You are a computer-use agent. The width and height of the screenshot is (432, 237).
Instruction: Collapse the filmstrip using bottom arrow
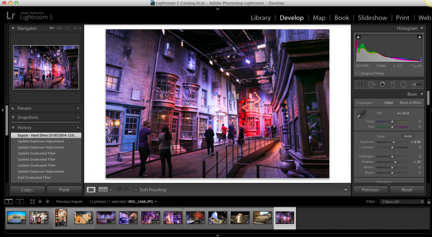pyautogui.click(x=217, y=236)
